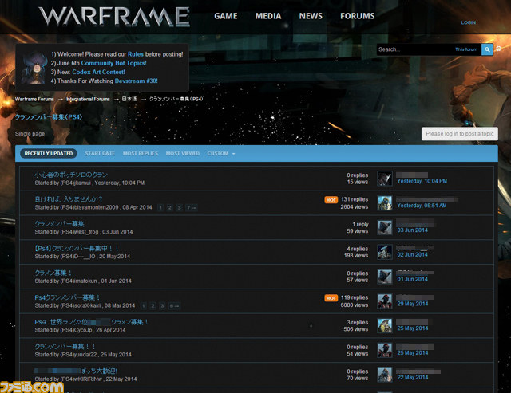This screenshot has height=393, width=511.
Task: Open avatar in the 506 views row
Action: (385, 326)
